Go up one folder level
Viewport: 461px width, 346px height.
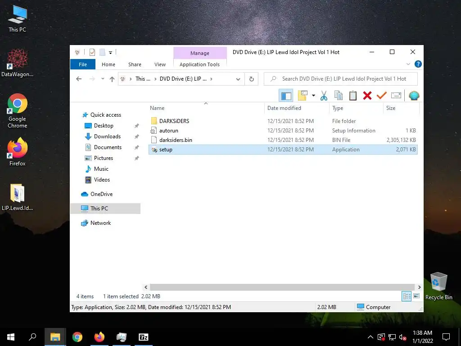(x=112, y=79)
